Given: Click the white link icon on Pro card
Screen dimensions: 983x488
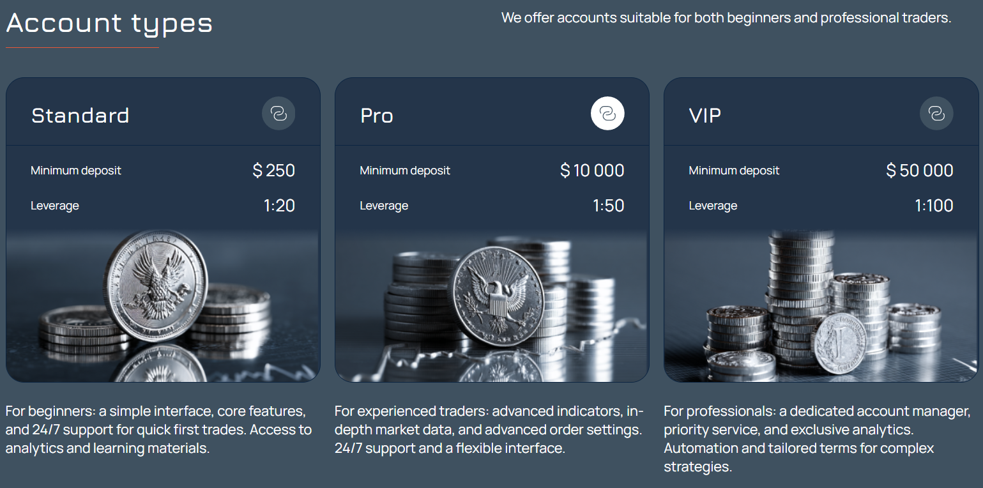Looking at the screenshot, I should click(607, 114).
